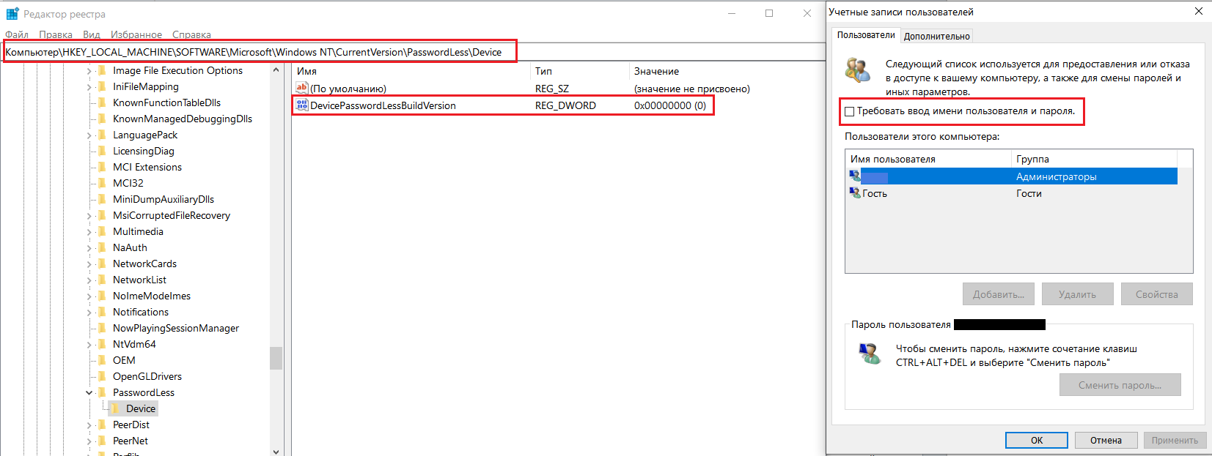Select the LicensingDiag tree item
Image resolution: width=1212 pixels, height=456 pixels.
pyautogui.click(x=144, y=151)
